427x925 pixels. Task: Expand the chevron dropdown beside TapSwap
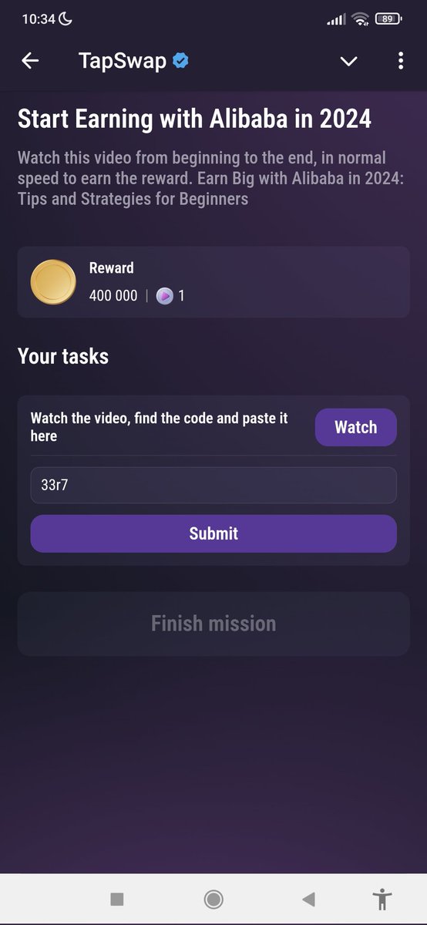348,62
